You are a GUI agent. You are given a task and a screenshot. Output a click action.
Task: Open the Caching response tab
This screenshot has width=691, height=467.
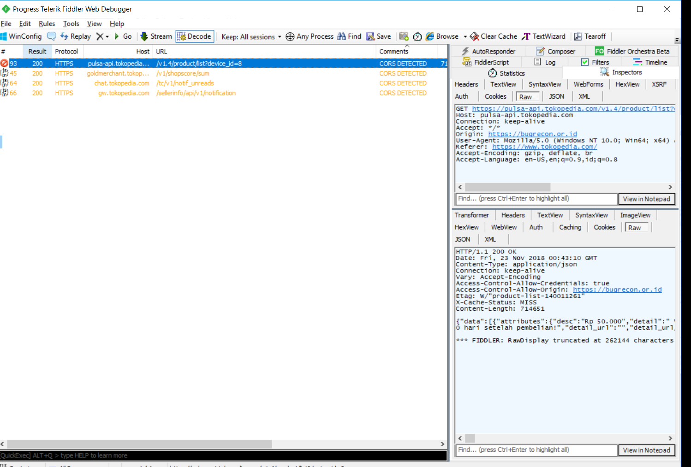tap(570, 227)
